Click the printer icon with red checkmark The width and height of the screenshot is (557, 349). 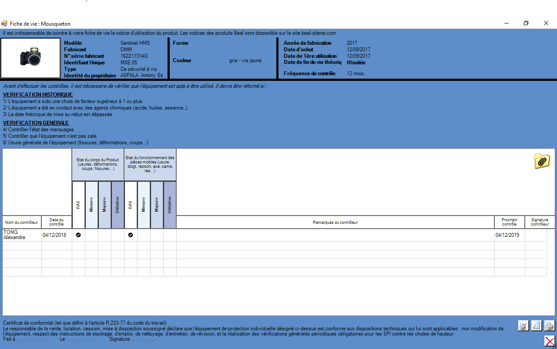pyautogui.click(x=523, y=326)
